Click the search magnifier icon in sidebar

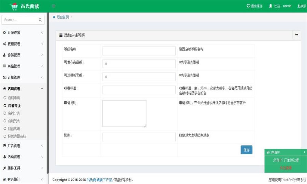pyautogui.click(x=40, y=20)
